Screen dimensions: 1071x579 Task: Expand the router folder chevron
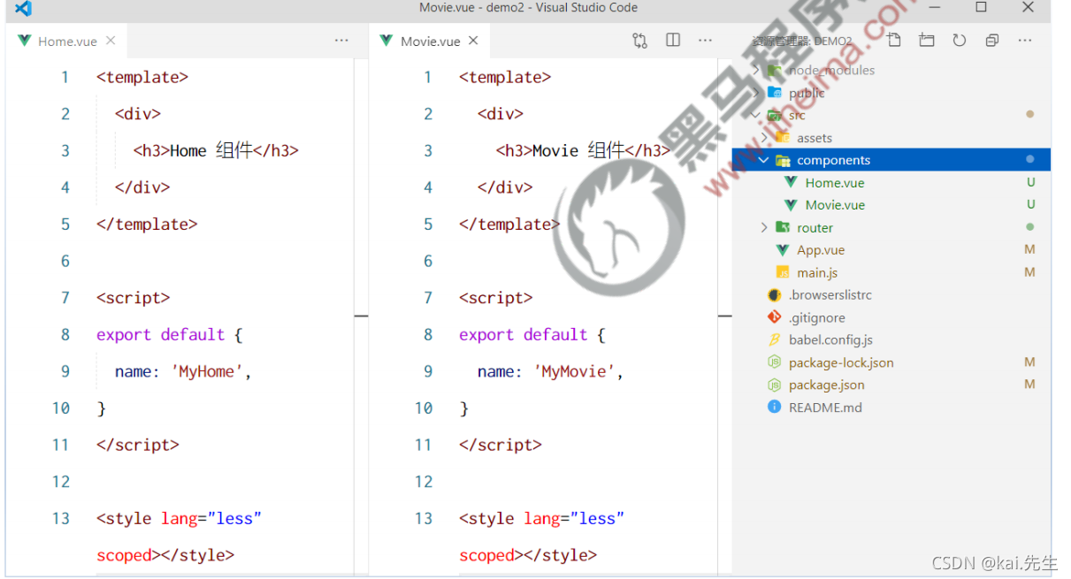pos(764,227)
